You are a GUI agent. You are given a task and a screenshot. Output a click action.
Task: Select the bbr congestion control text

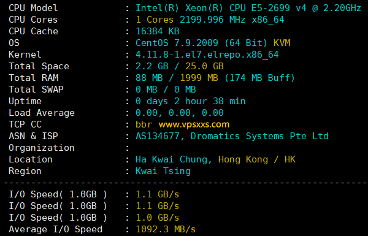click(144, 124)
